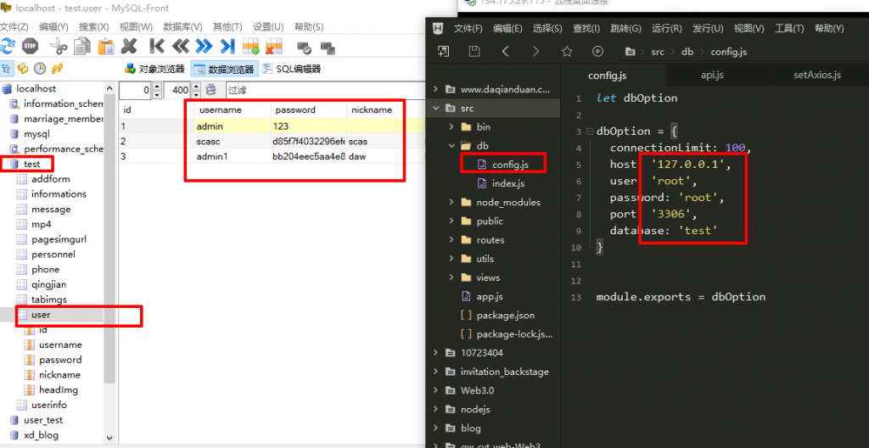This screenshot has height=448, width=869.
Task: Click the run play icon in HBuilder toolbar
Action: coord(597,52)
